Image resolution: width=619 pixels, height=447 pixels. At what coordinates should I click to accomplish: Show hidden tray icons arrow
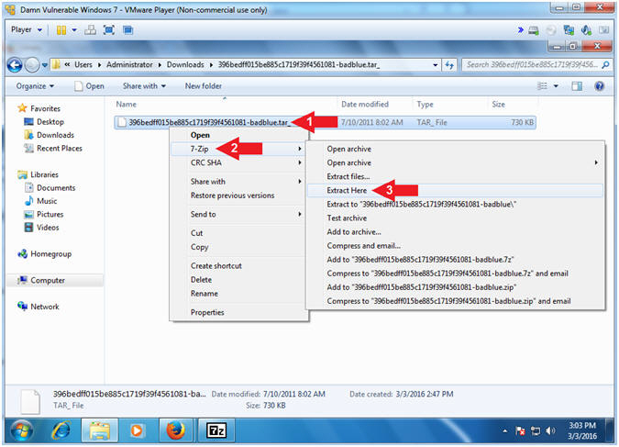point(505,431)
